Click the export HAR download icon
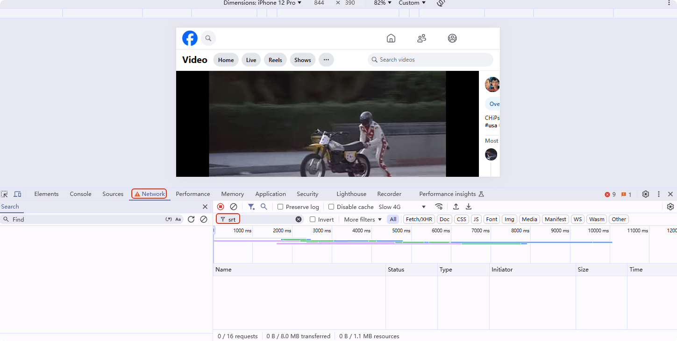The width and height of the screenshot is (677, 341). tap(469, 207)
